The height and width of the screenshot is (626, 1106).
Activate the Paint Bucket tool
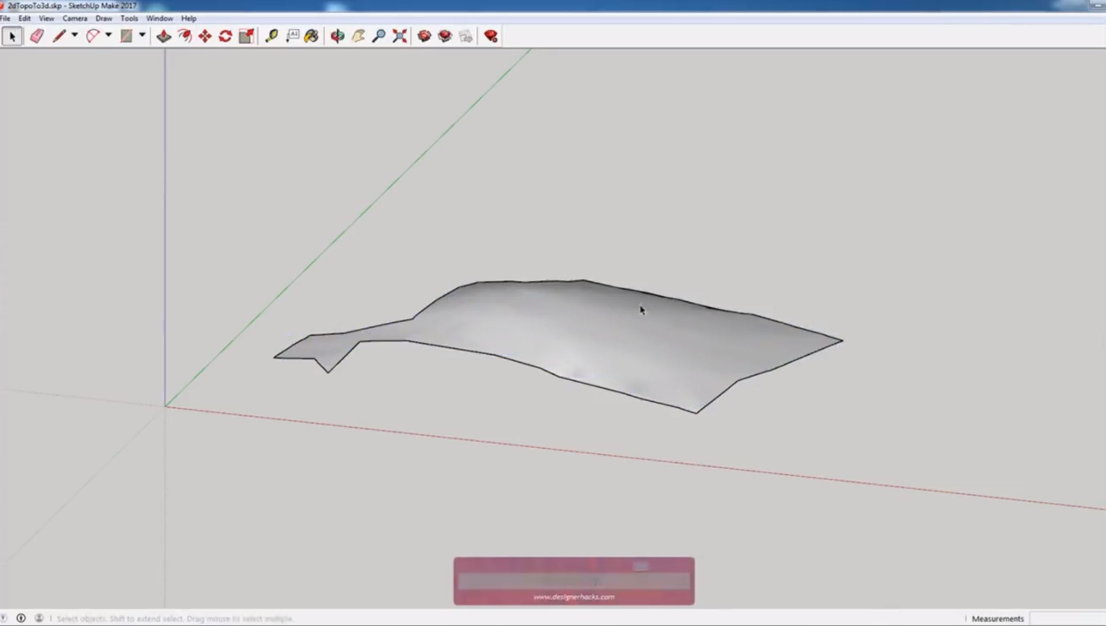312,36
